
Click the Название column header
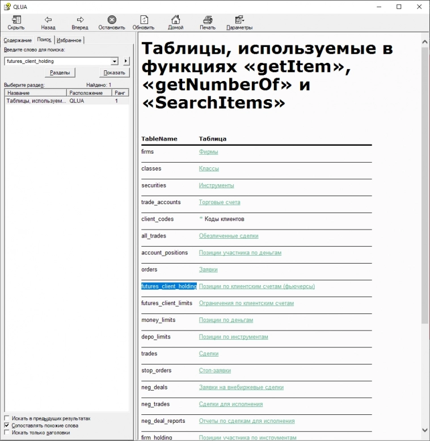click(35, 92)
